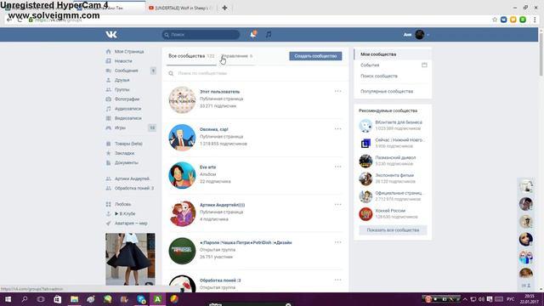This screenshot has height=306, width=544.
Task: Open Chrome three-dot menu
Action: [535, 20]
